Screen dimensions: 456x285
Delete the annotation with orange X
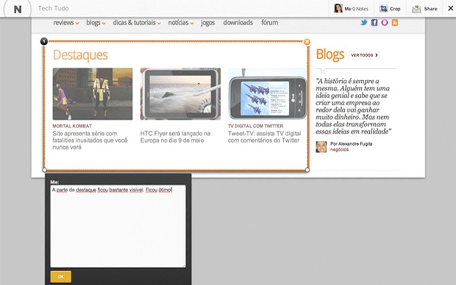click(x=307, y=42)
